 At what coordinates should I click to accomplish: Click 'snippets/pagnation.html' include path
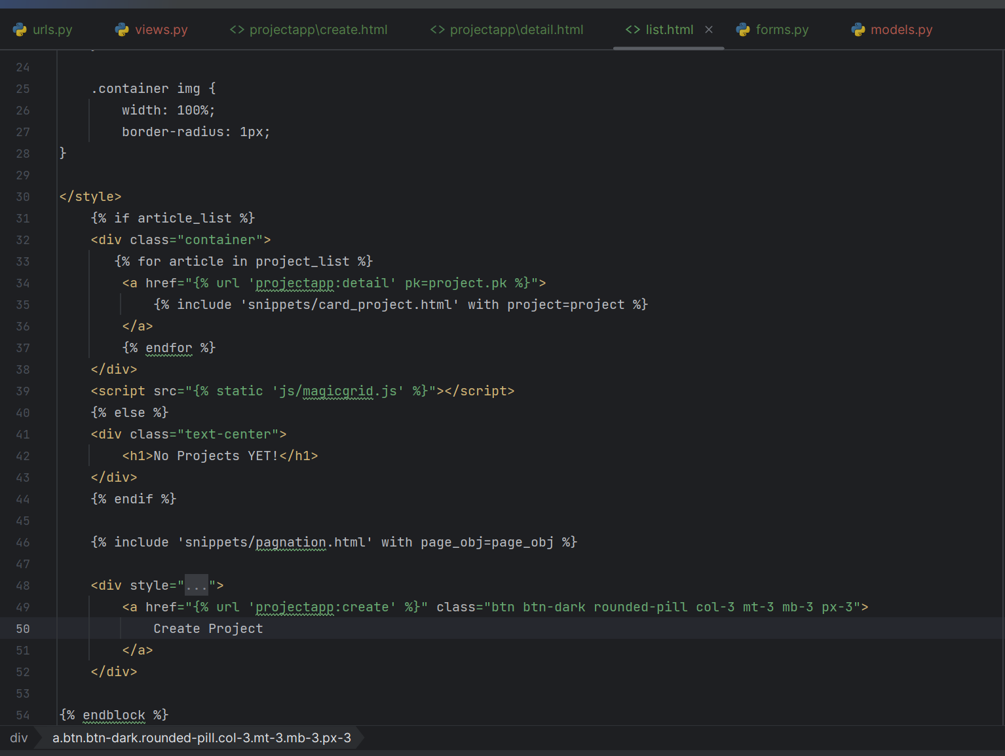pyautogui.click(x=275, y=543)
